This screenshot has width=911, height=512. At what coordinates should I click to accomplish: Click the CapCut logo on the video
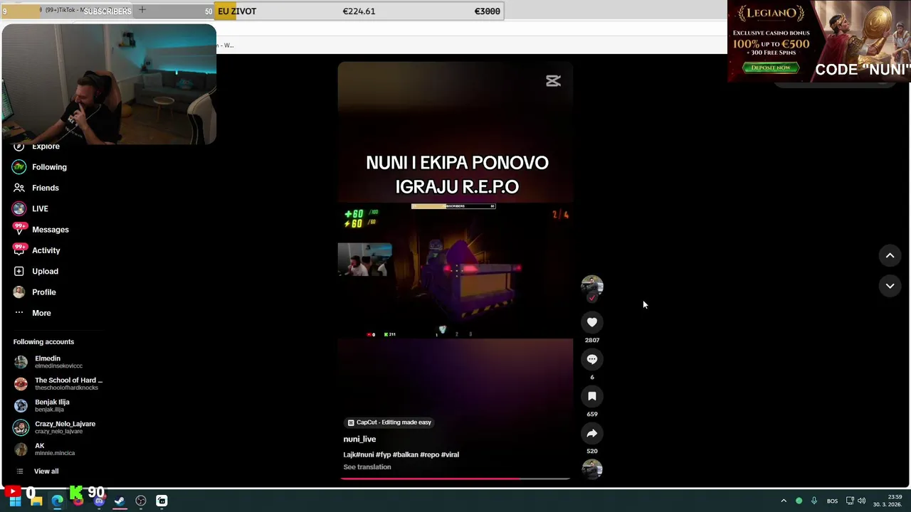point(553,81)
